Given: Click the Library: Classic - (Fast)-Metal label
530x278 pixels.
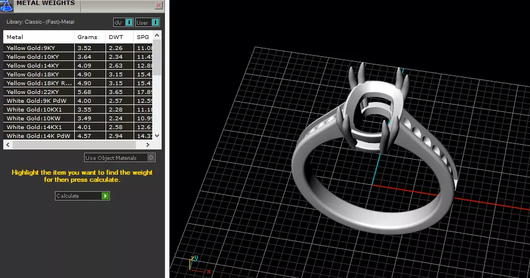Looking at the screenshot, I should [x=40, y=22].
